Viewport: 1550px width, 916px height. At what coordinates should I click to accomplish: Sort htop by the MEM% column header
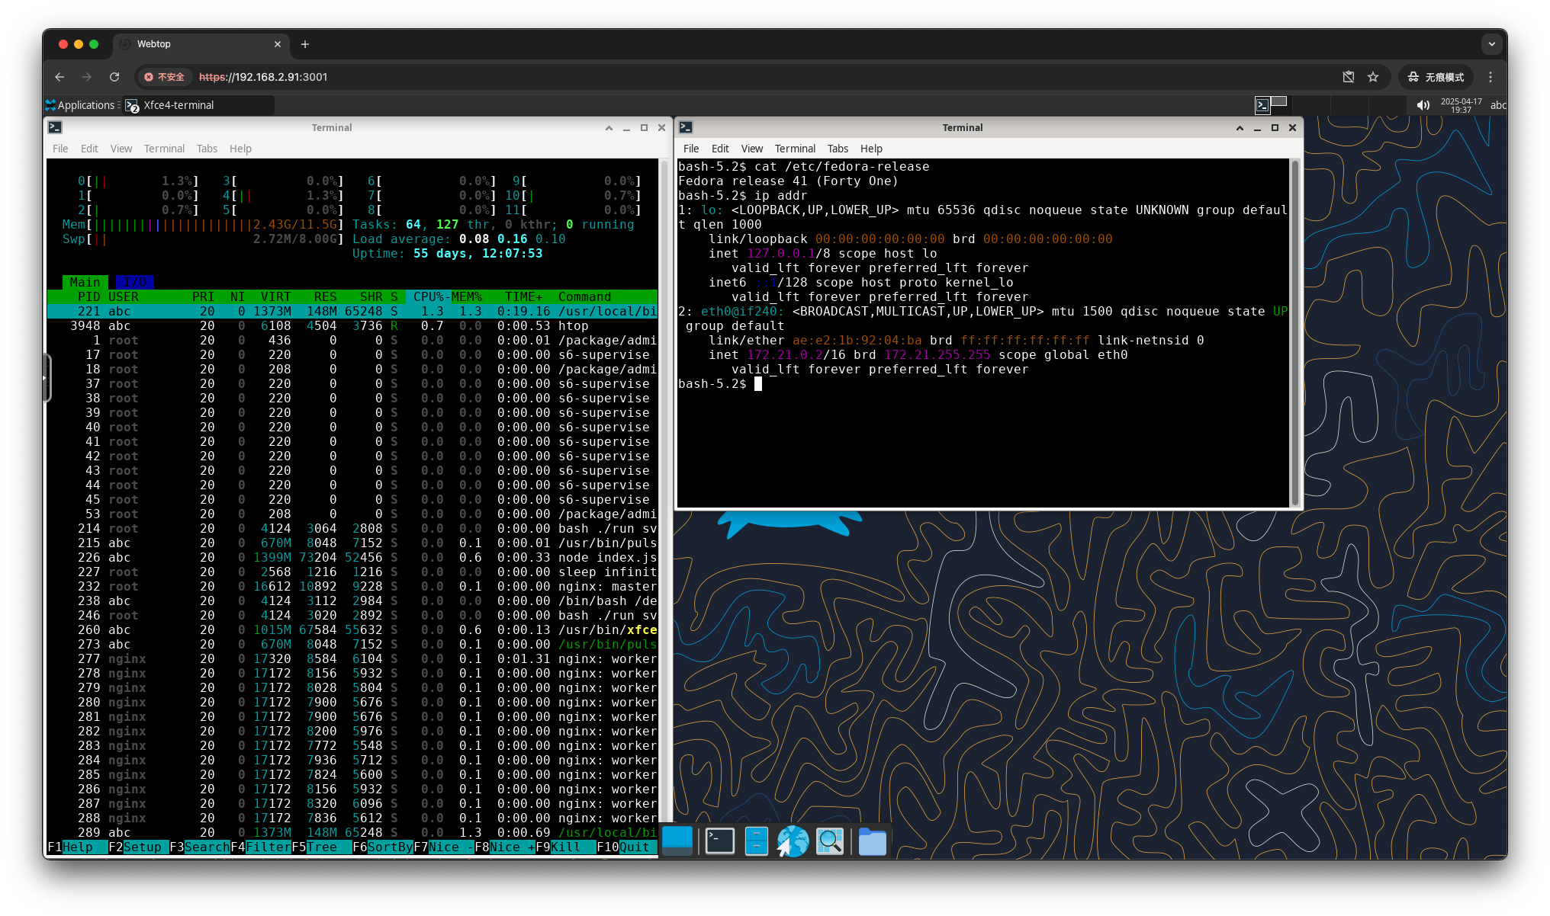pyautogui.click(x=466, y=296)
